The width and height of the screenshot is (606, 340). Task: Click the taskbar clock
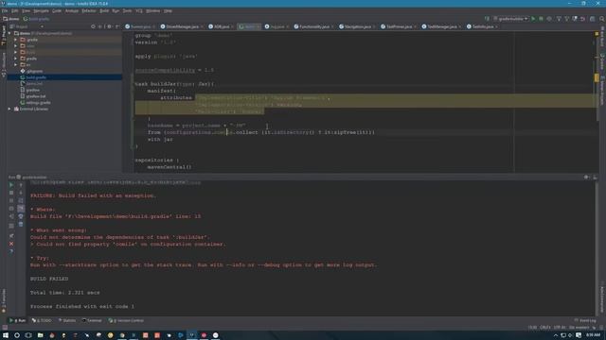coord(594,335)
